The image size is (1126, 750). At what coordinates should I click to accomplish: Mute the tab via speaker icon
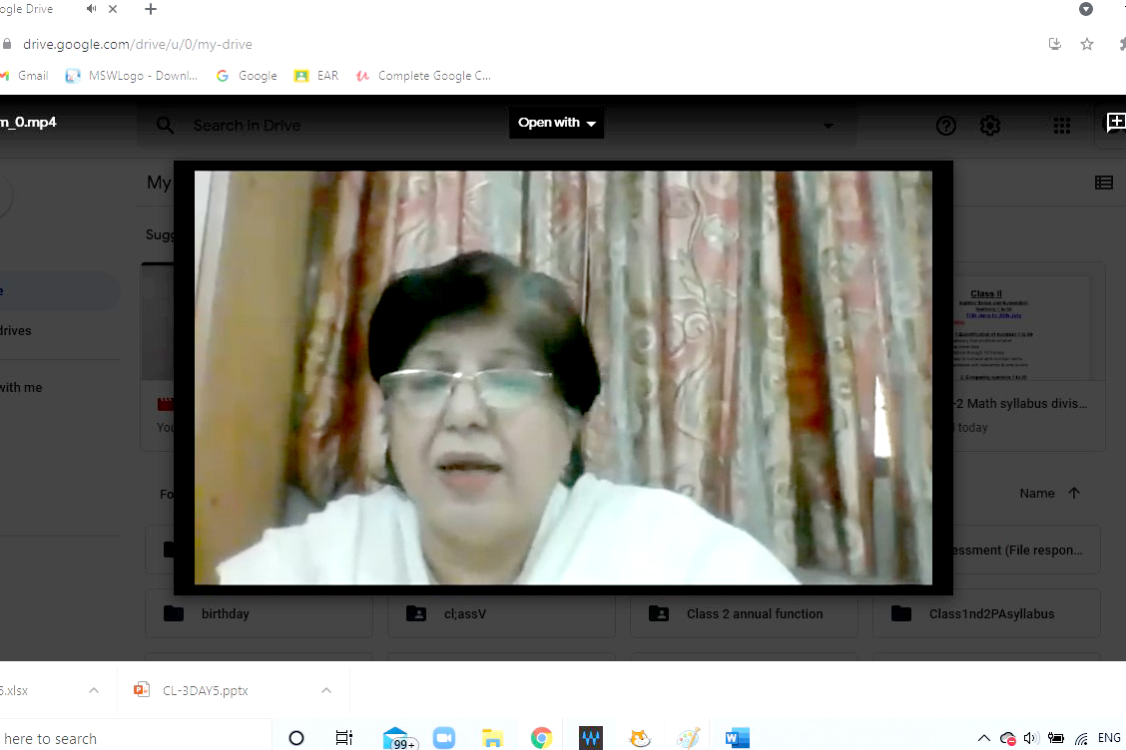pyautogui.click(x=92, y=9)
